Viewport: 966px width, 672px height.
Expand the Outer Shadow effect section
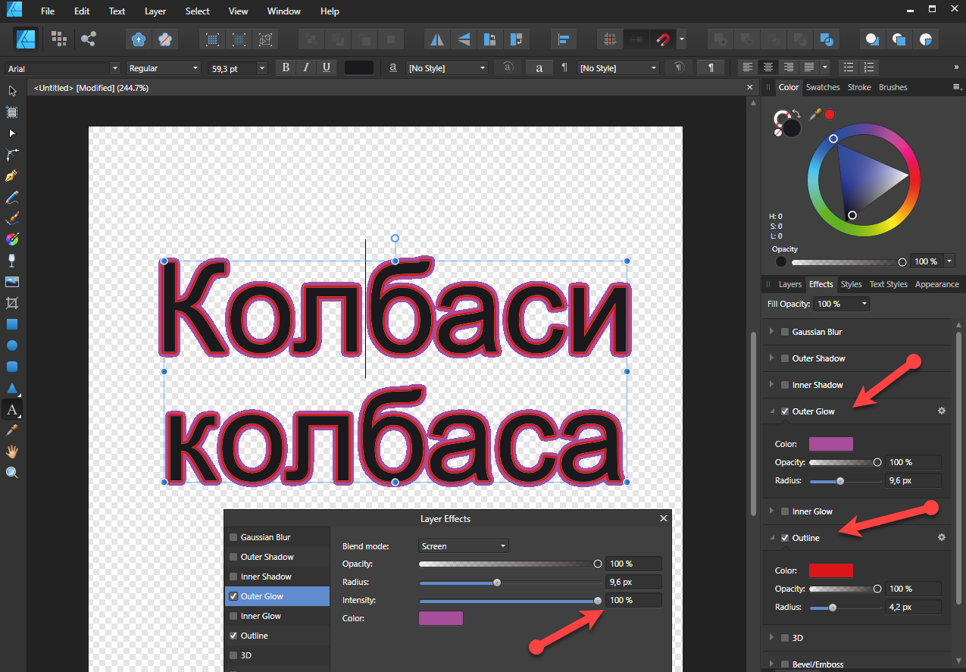coord(772,358)
